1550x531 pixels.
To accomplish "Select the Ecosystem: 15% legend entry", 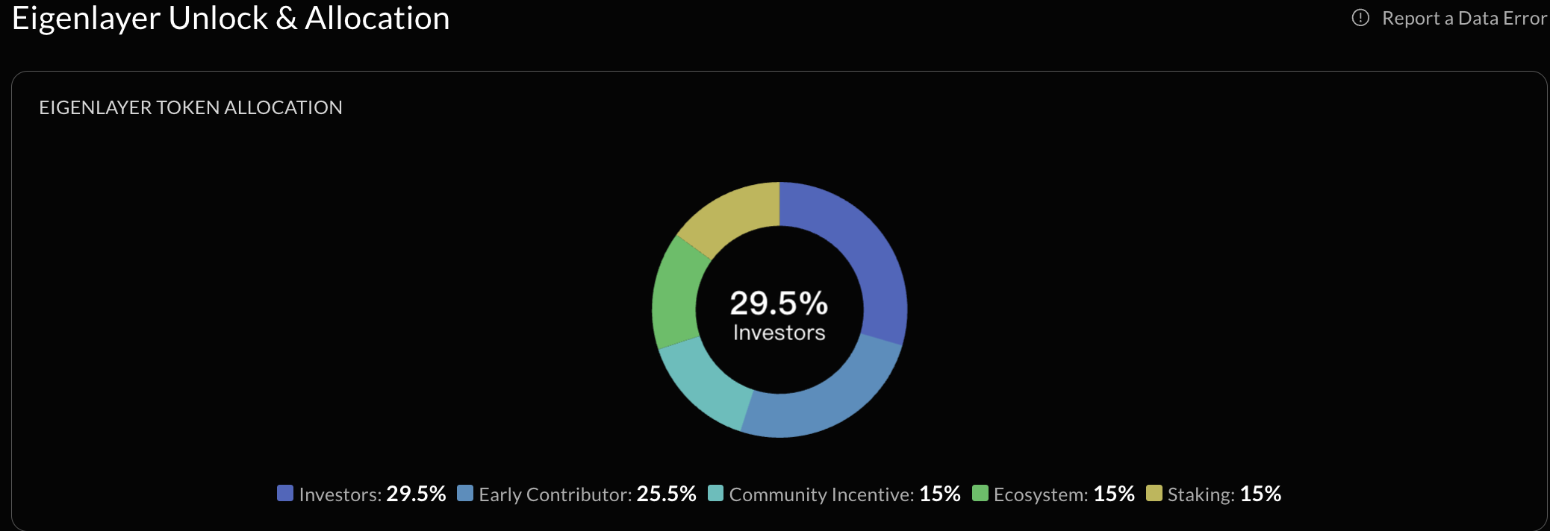I will coord(1064,494).
